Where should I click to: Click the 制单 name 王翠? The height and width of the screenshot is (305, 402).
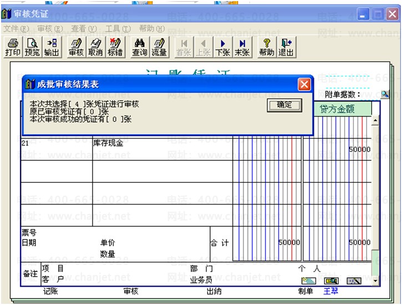pos(330,291)
